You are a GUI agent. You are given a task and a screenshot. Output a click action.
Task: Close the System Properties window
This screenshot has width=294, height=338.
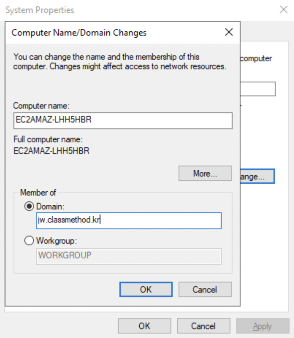pos(283,10)
